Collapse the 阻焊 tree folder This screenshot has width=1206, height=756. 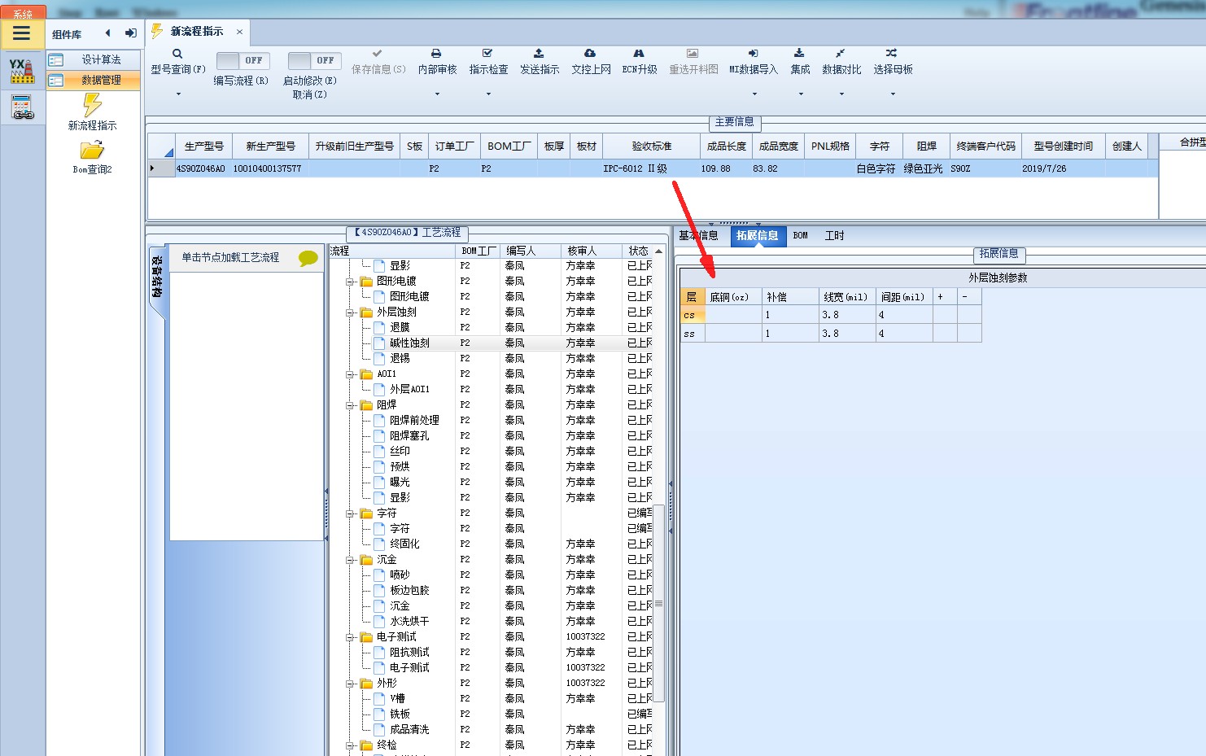pyautogui.click(x=350, y=405)
